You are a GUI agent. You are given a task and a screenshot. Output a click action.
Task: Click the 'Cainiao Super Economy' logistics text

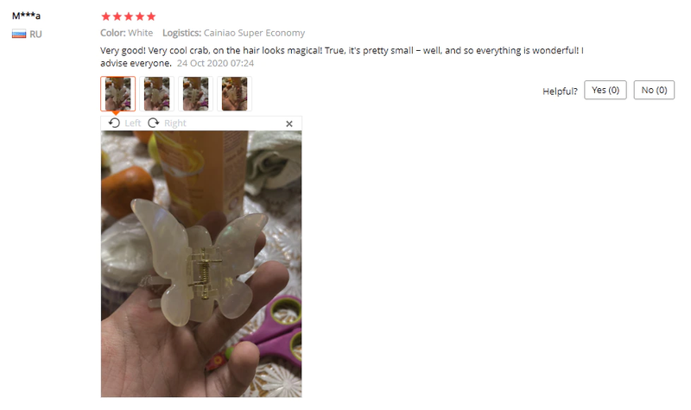[x=254, y=33]
